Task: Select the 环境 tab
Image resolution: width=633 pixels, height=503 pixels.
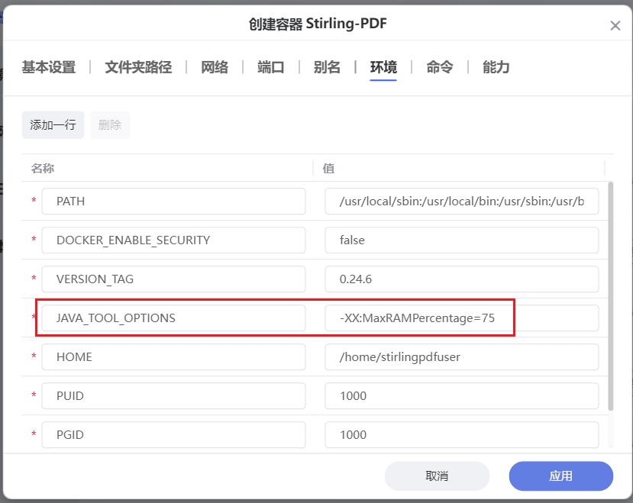Action: (383, 67)
